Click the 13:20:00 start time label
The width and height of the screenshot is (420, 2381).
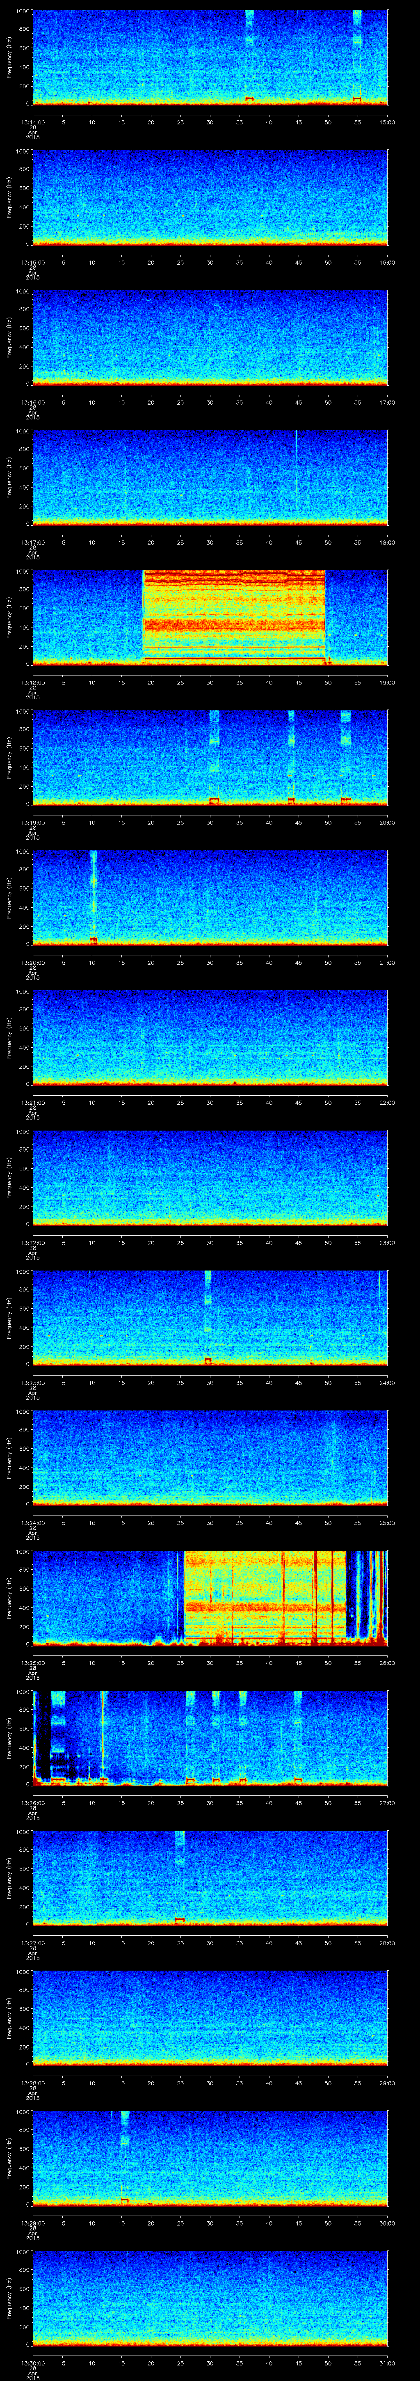point(32,962)
